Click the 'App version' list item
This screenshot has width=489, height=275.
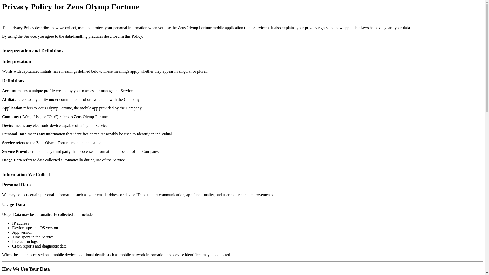coord(22,232)
